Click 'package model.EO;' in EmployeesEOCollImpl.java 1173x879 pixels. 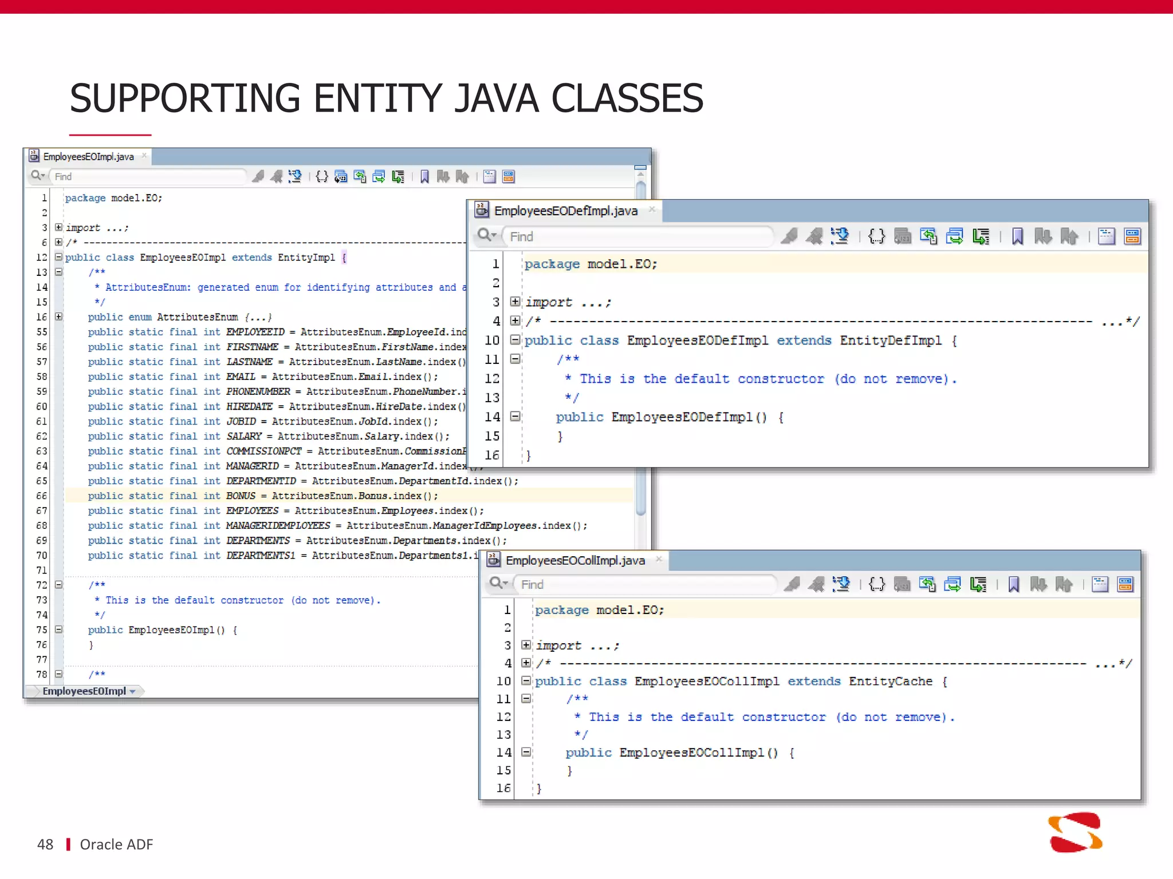pos(599,610)
